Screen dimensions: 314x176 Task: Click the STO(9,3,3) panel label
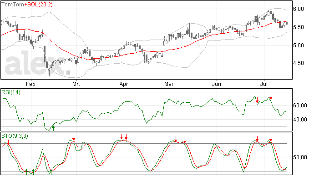(15, 136)
